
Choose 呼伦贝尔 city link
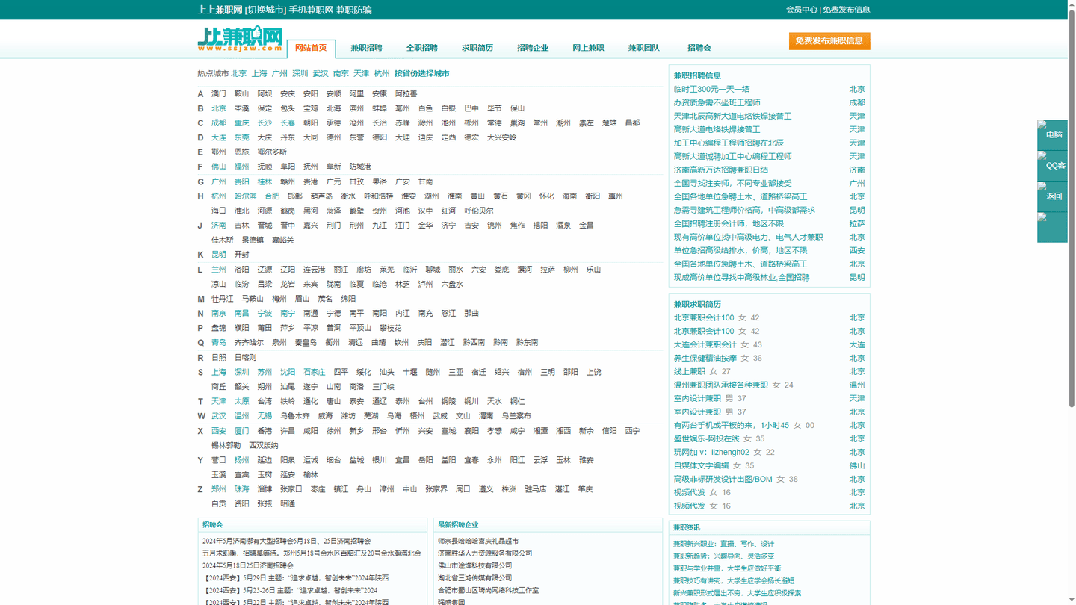479,211
